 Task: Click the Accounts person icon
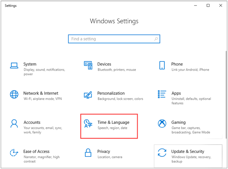pyautogui.click(x=14, y=123)
